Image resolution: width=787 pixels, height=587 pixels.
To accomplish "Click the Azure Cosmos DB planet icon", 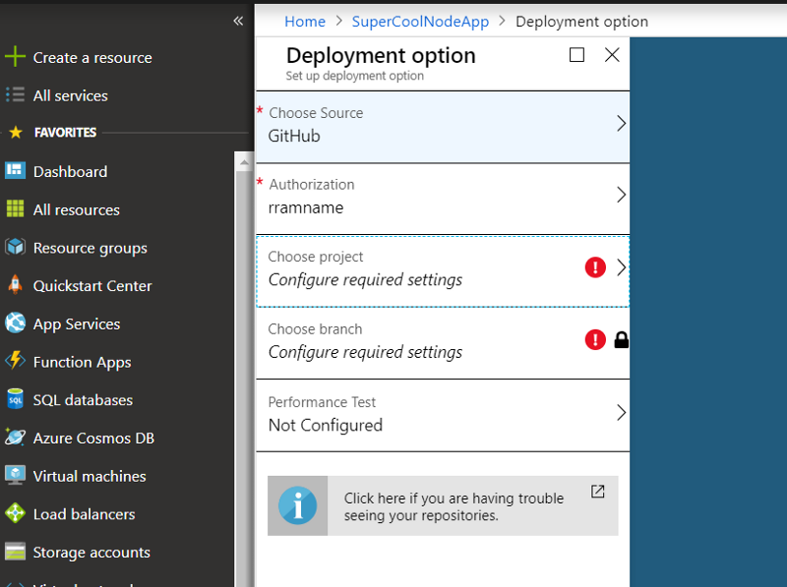I will (15, 437).
